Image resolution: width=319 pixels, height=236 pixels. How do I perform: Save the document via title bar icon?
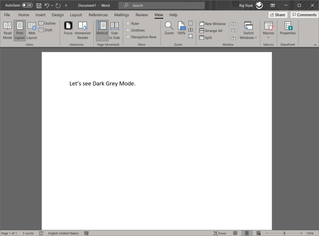(39, 5)
